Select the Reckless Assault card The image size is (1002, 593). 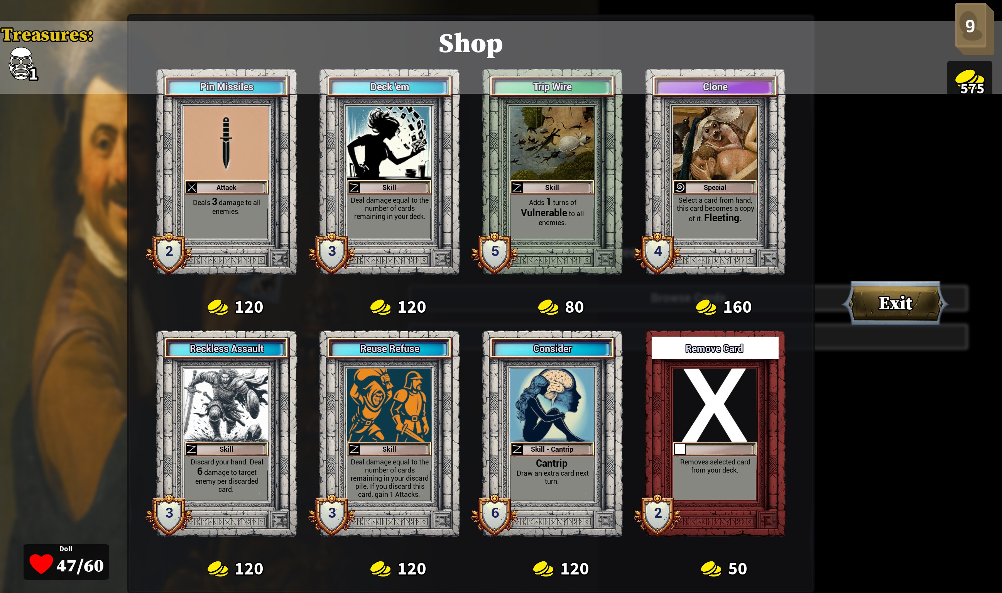(226, 434)
